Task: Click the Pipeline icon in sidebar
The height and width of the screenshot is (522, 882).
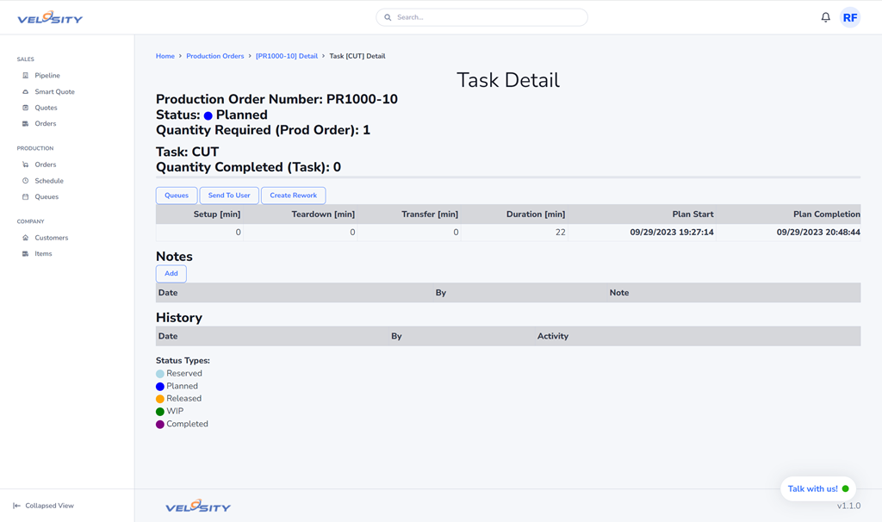Action: [x=26, y=76]
